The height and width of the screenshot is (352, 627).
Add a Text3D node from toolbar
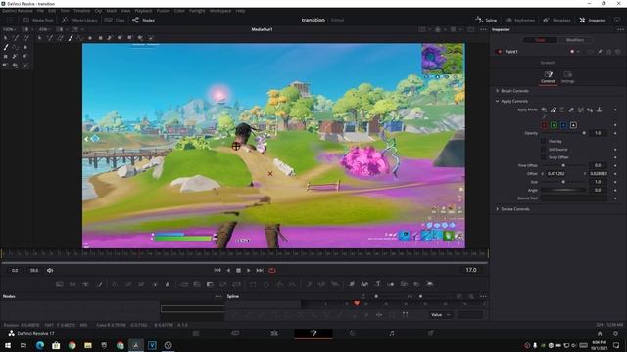pos(377,285)
